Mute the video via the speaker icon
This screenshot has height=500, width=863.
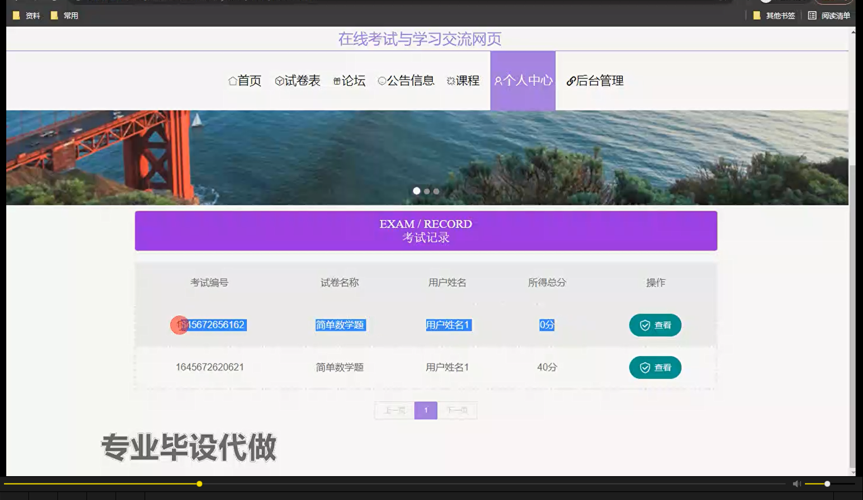(x=796, y=483)
